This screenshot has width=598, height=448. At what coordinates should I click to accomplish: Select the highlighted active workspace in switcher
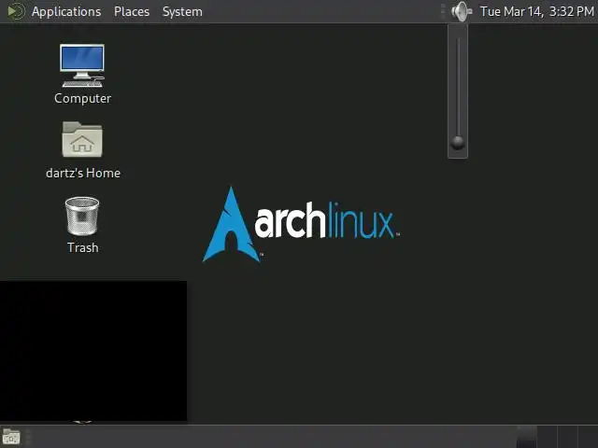tap(526, 437)
